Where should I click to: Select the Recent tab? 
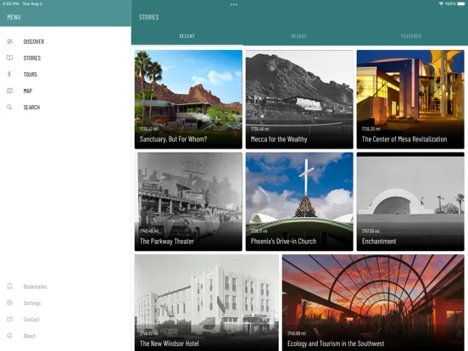click(187, 36)
